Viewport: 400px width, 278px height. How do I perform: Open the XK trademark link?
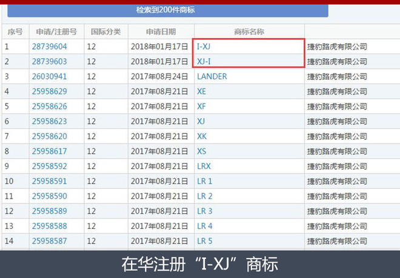(x=202, y=136)
